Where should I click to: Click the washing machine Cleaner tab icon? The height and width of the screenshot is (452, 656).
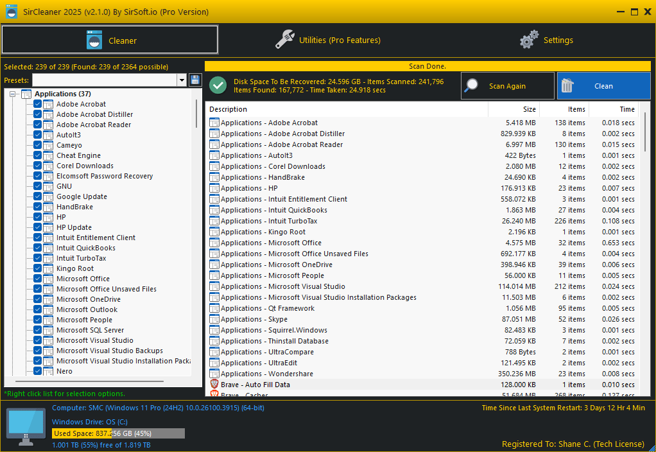click(94, 40)
